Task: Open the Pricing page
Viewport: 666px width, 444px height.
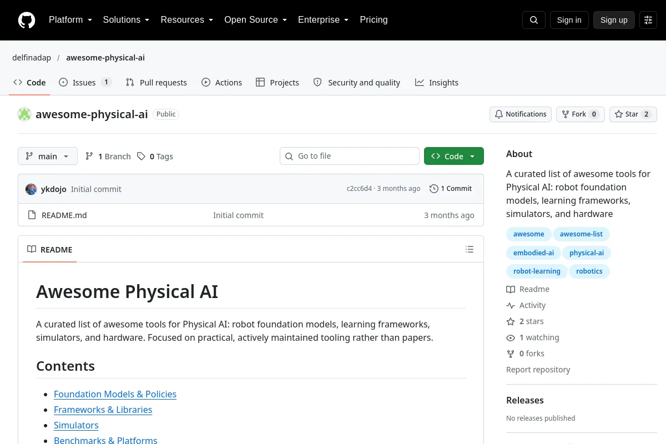Action: pos(374,20)
